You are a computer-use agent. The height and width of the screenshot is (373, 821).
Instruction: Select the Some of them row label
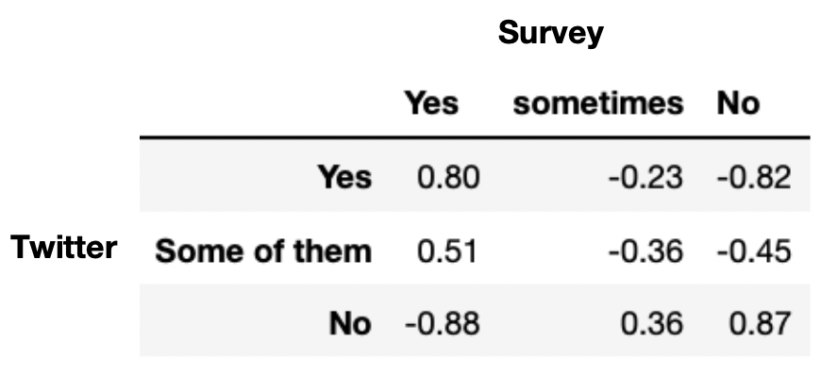tap(263, 251)
